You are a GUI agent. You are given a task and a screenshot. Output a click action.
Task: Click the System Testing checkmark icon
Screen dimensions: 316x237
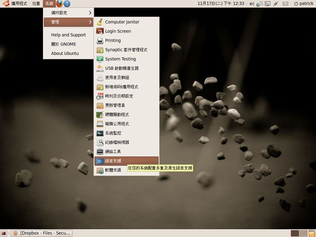click(x=100, y=59)
